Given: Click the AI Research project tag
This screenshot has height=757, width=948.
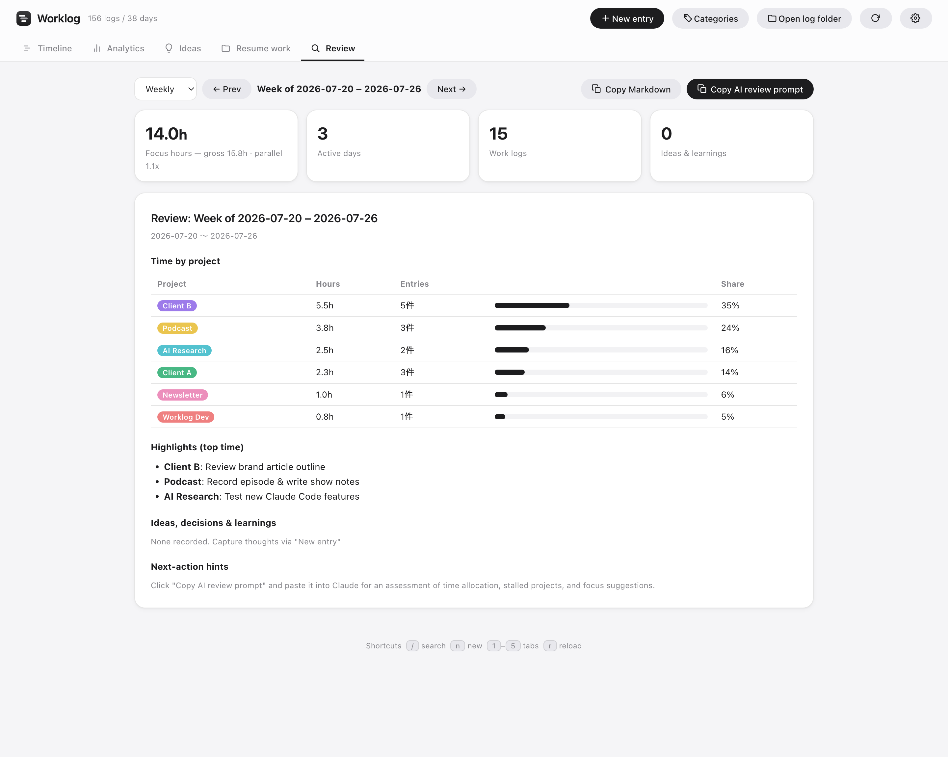Looking at the screenshot, I should pos(184,351).
